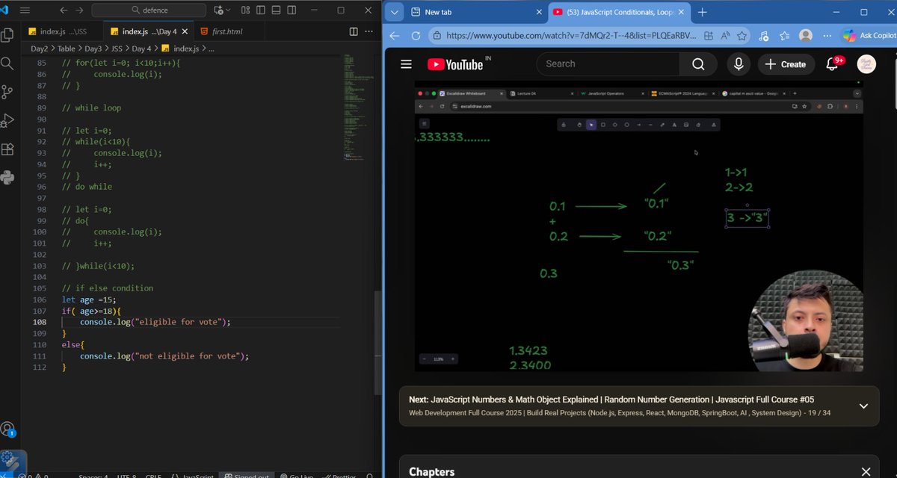The image size is (897, 478).
Task: Add page to favorites star
Action: [x=743, y=35]
